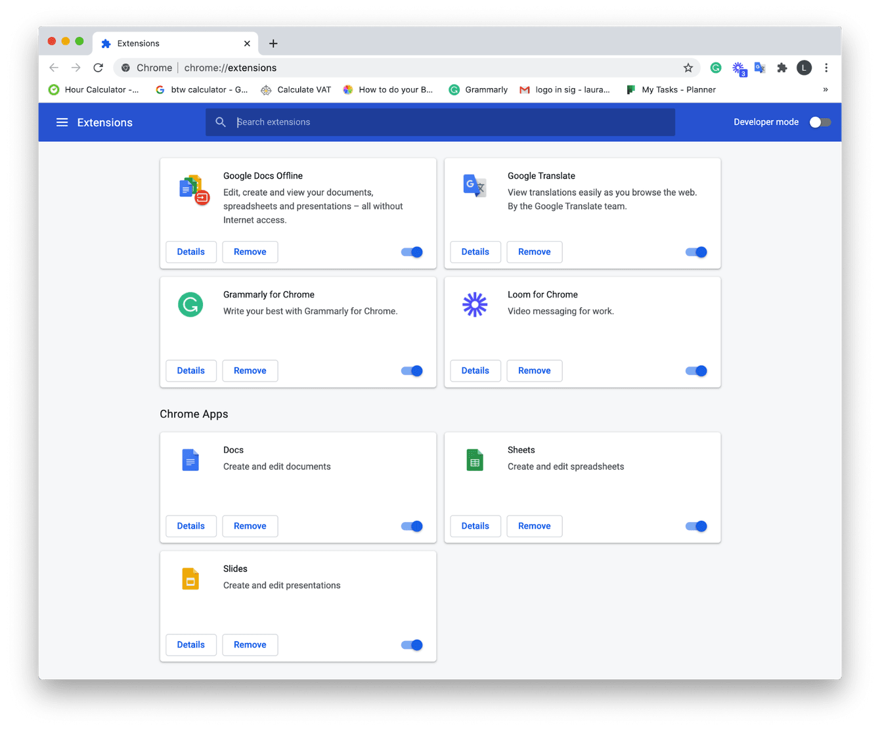Click the Google Translate card icon
This screenshot has height=731, width=880.
click(x=475, y=186)
